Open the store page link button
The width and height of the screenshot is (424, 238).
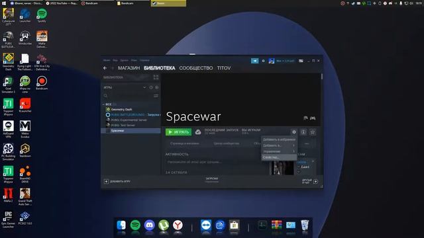click(185, 143)
